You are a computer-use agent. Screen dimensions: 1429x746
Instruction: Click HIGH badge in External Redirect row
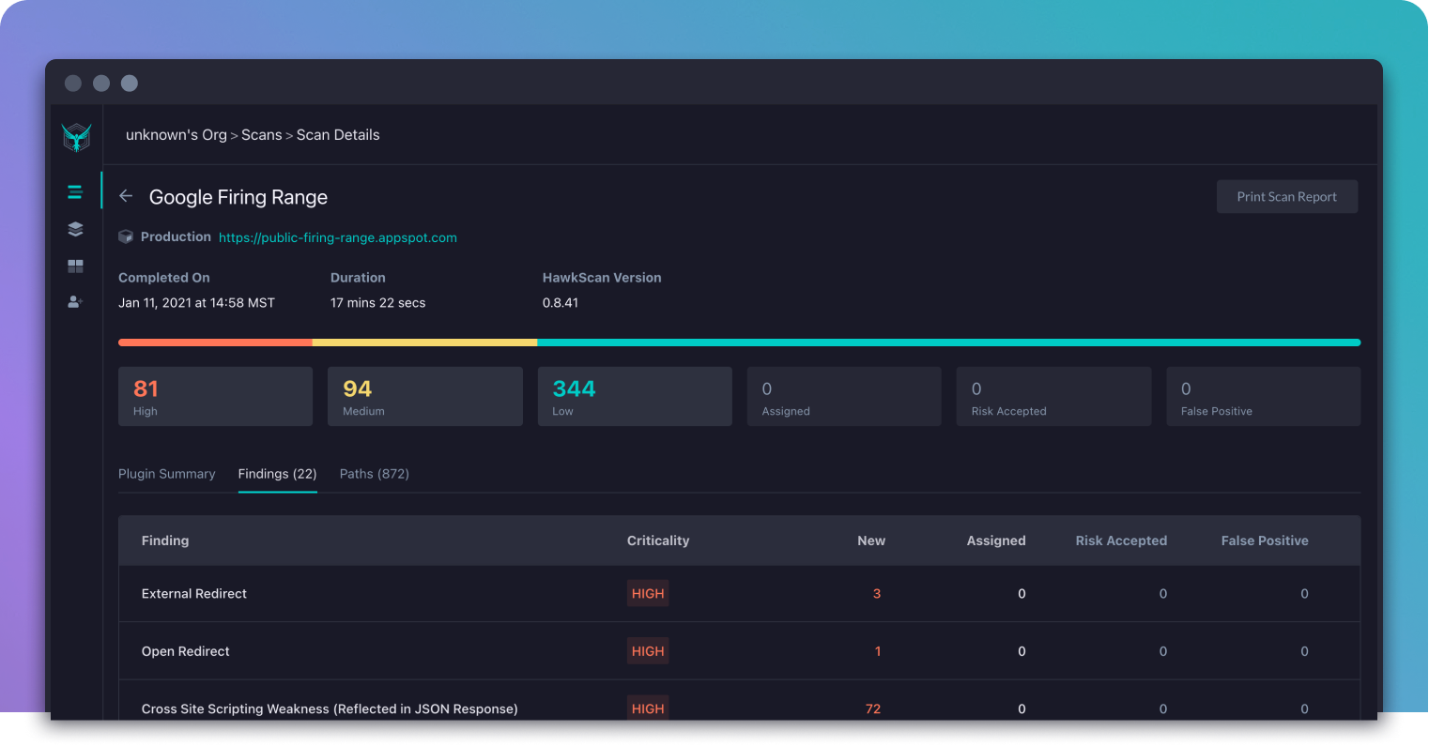pos(648,594)
